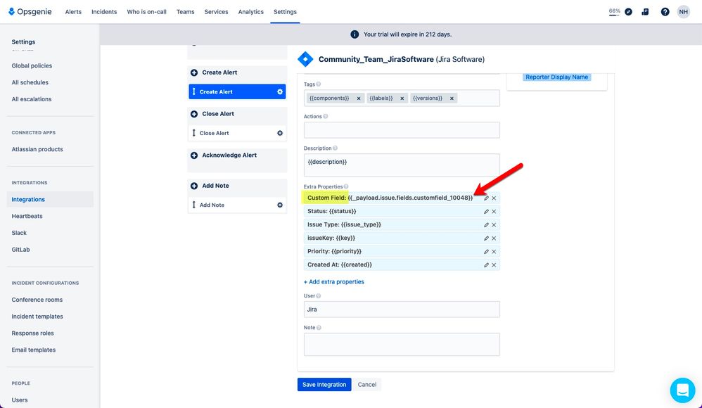Click the trial info icon
This screenshot has height=408, width=702.
355,34
